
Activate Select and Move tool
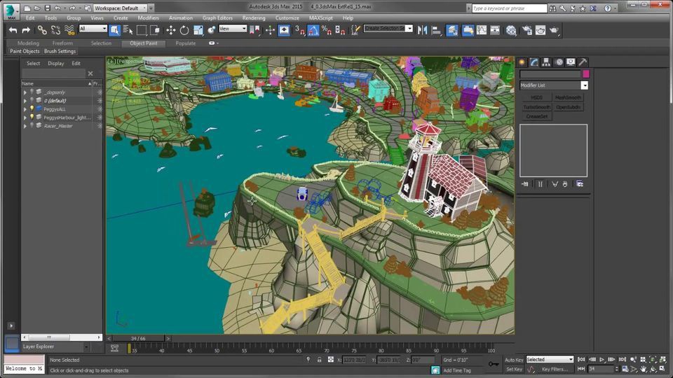coord(171,30)
